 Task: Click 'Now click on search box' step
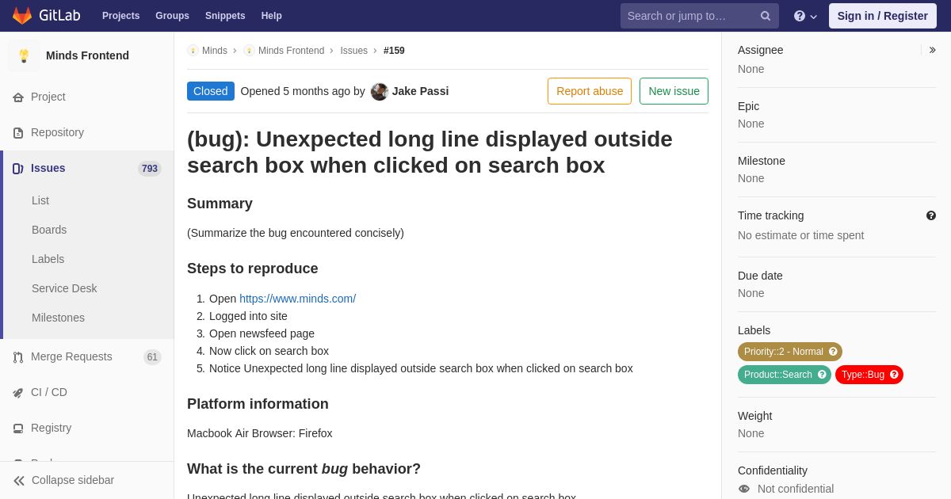(269, 351)
